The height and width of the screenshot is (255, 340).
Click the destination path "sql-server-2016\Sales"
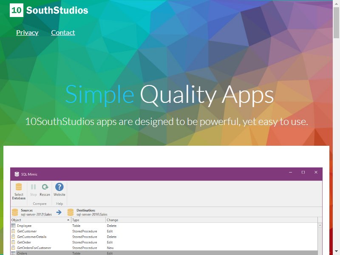(x=92, y=215)
